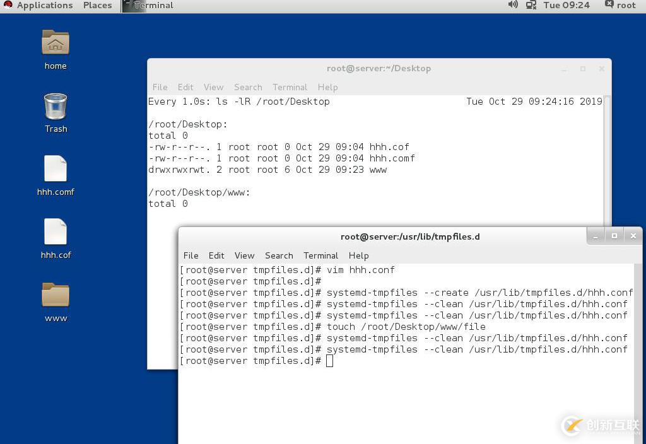This screenshot has height=444, width=646.
Task: Click the network connection icon in top bar
Action: (x=531, y=5)
